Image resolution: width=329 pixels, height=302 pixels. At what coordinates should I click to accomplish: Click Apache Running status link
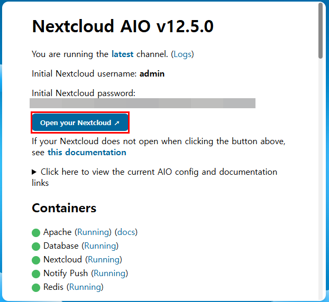click(94, 232)
